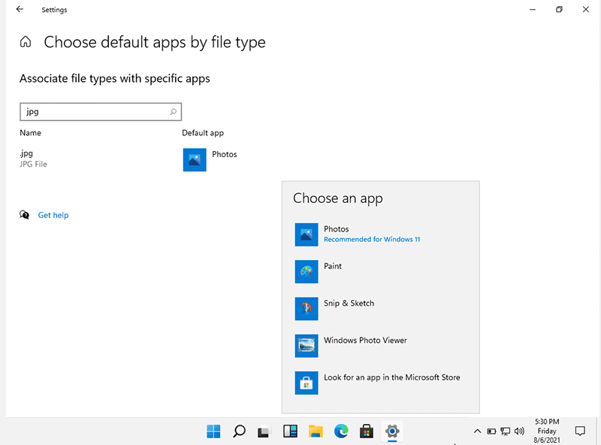
Task: Choose Look for an app in Microsoft Store
Action: 380,383
